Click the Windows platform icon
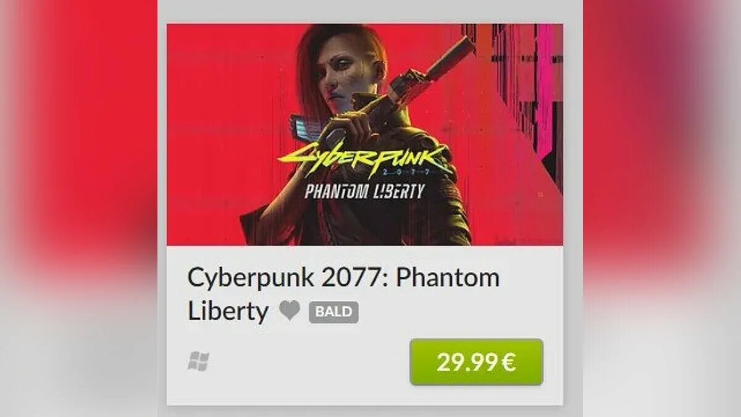741x417 pixels. pyautogui.click(x=198, y=361)
